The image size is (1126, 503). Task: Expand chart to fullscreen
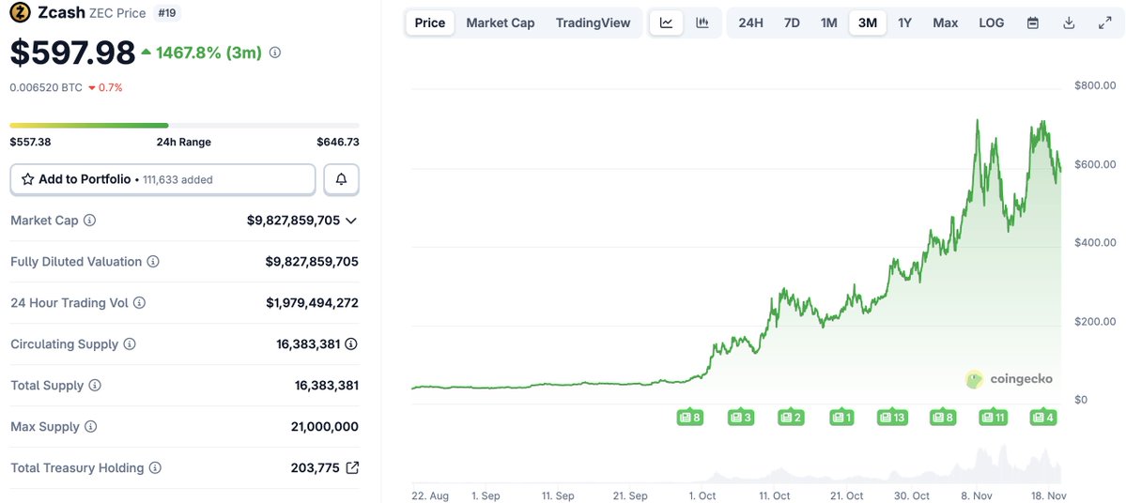[1105, 23]
